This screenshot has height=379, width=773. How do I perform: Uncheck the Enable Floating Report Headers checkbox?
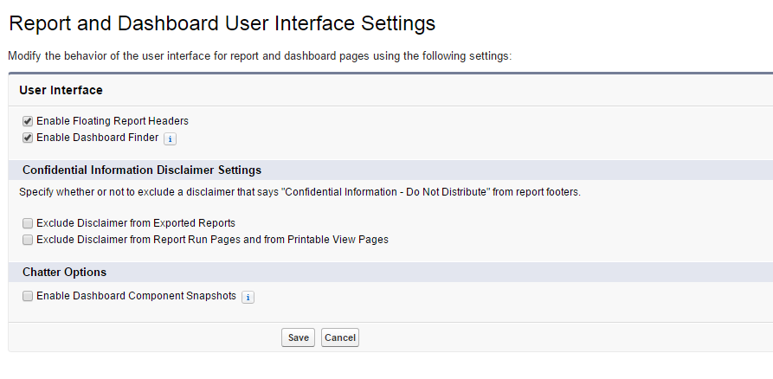click(x=28, y=121)
